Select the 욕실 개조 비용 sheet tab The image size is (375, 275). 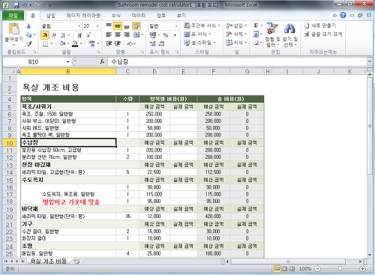click(48, 262)
